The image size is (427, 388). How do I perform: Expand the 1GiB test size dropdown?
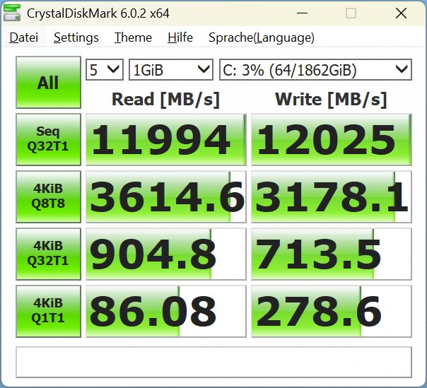click(170, 69)
